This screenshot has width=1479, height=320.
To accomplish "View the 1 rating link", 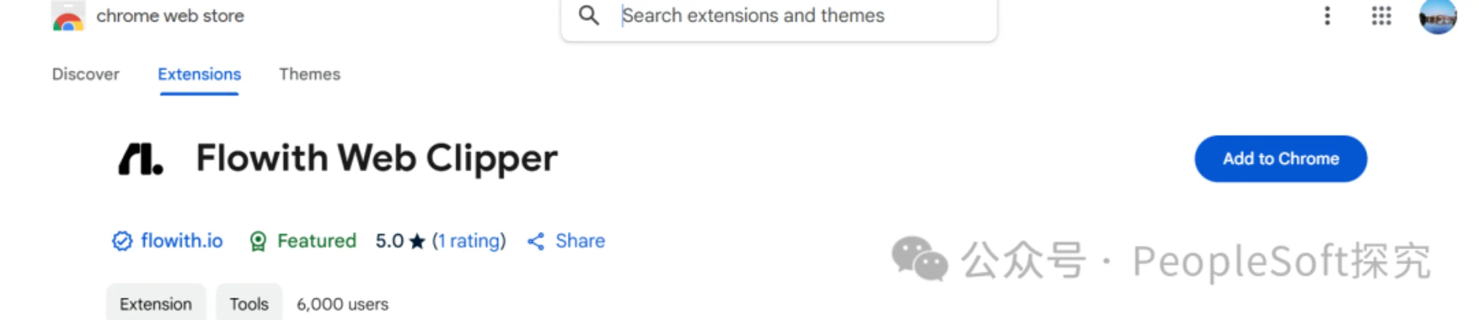I will 469,241.
